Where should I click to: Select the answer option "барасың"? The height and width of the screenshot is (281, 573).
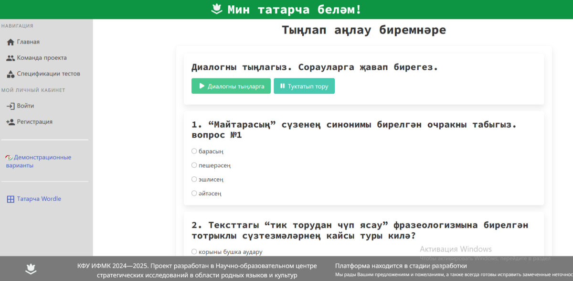tap(194, 151)
